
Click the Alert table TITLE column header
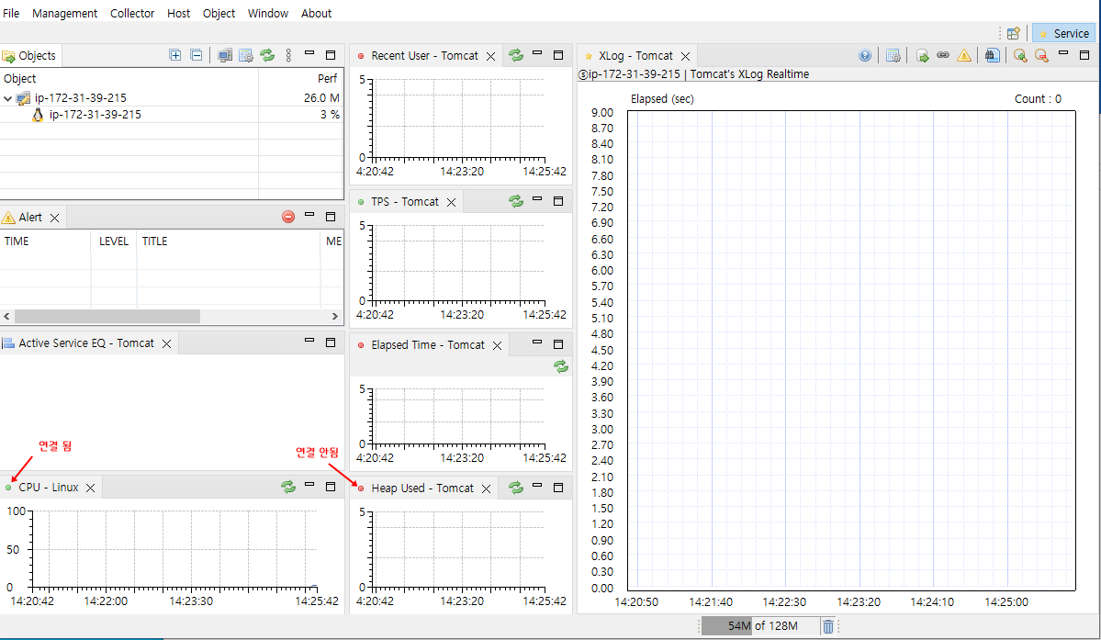229,241
